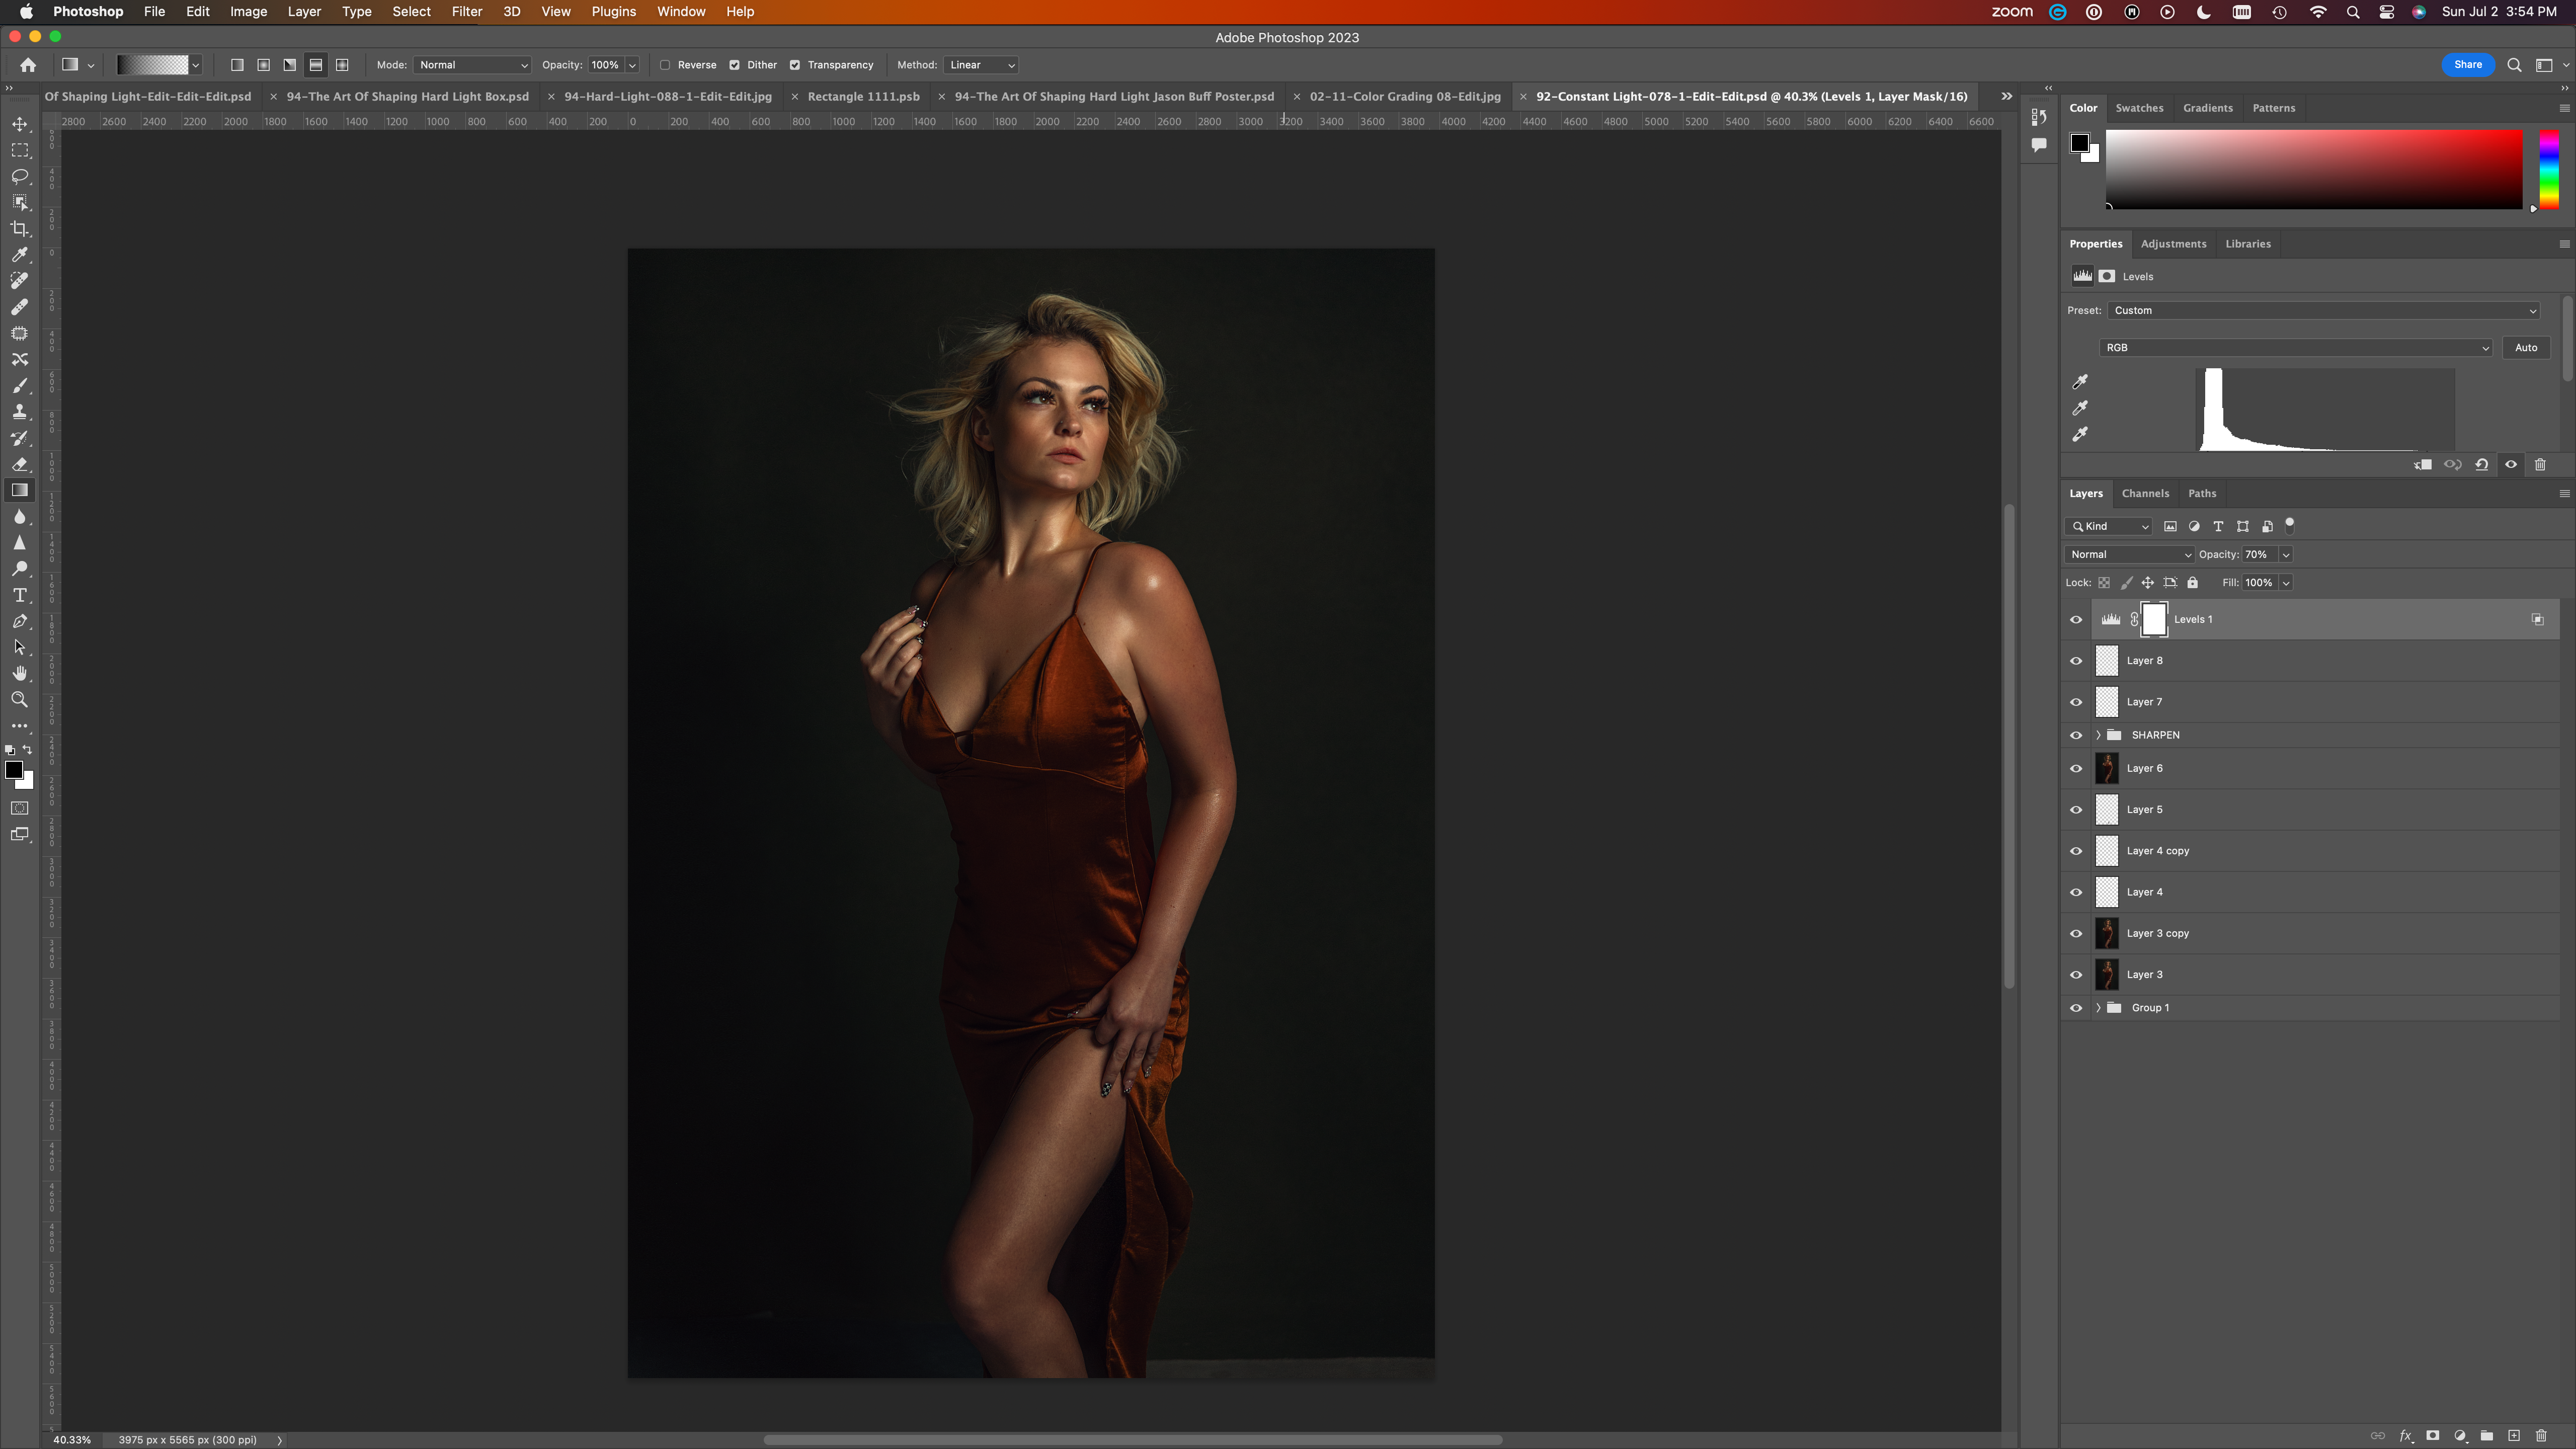Click delete layer trash icon
The width and height of the screenshot is (2576, 1449).
[2541, 1436]
